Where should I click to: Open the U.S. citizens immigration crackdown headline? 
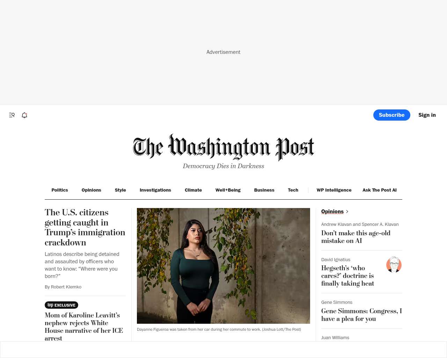point(85,227)
